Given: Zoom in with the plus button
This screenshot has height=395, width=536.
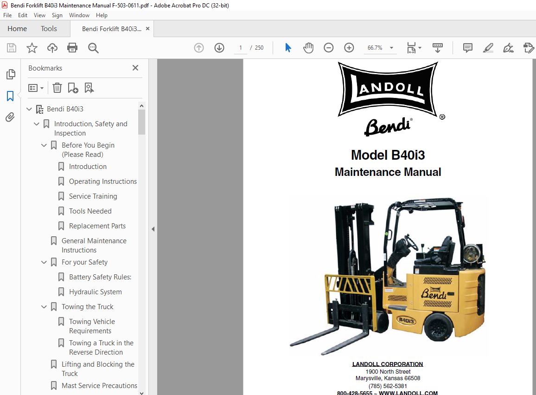Looking at the screenshot, I should point(349,48).
